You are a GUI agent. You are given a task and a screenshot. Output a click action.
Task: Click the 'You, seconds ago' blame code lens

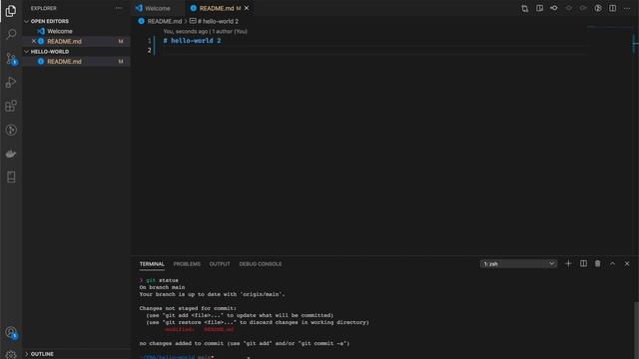pos(186,31)
